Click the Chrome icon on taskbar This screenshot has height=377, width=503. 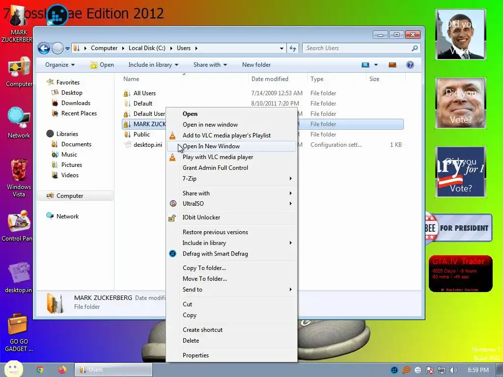[40, 370]
